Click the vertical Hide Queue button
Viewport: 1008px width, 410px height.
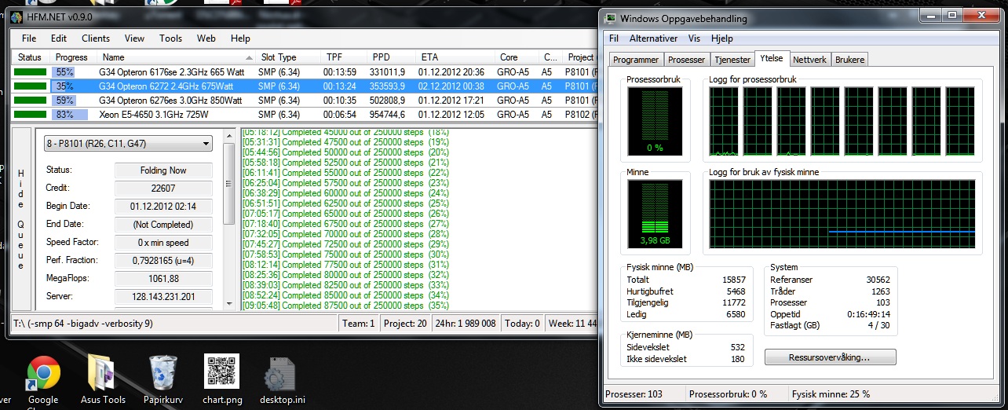click(x=21, y=219)
